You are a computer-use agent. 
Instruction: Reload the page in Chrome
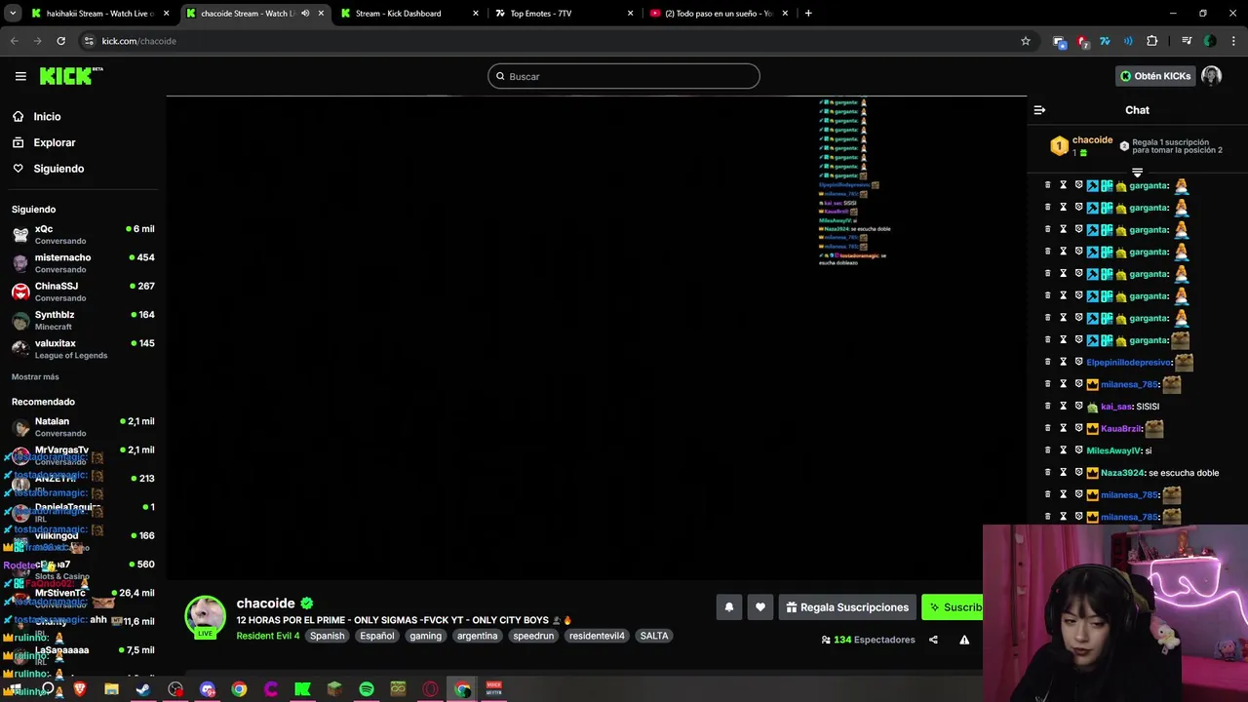60,41
